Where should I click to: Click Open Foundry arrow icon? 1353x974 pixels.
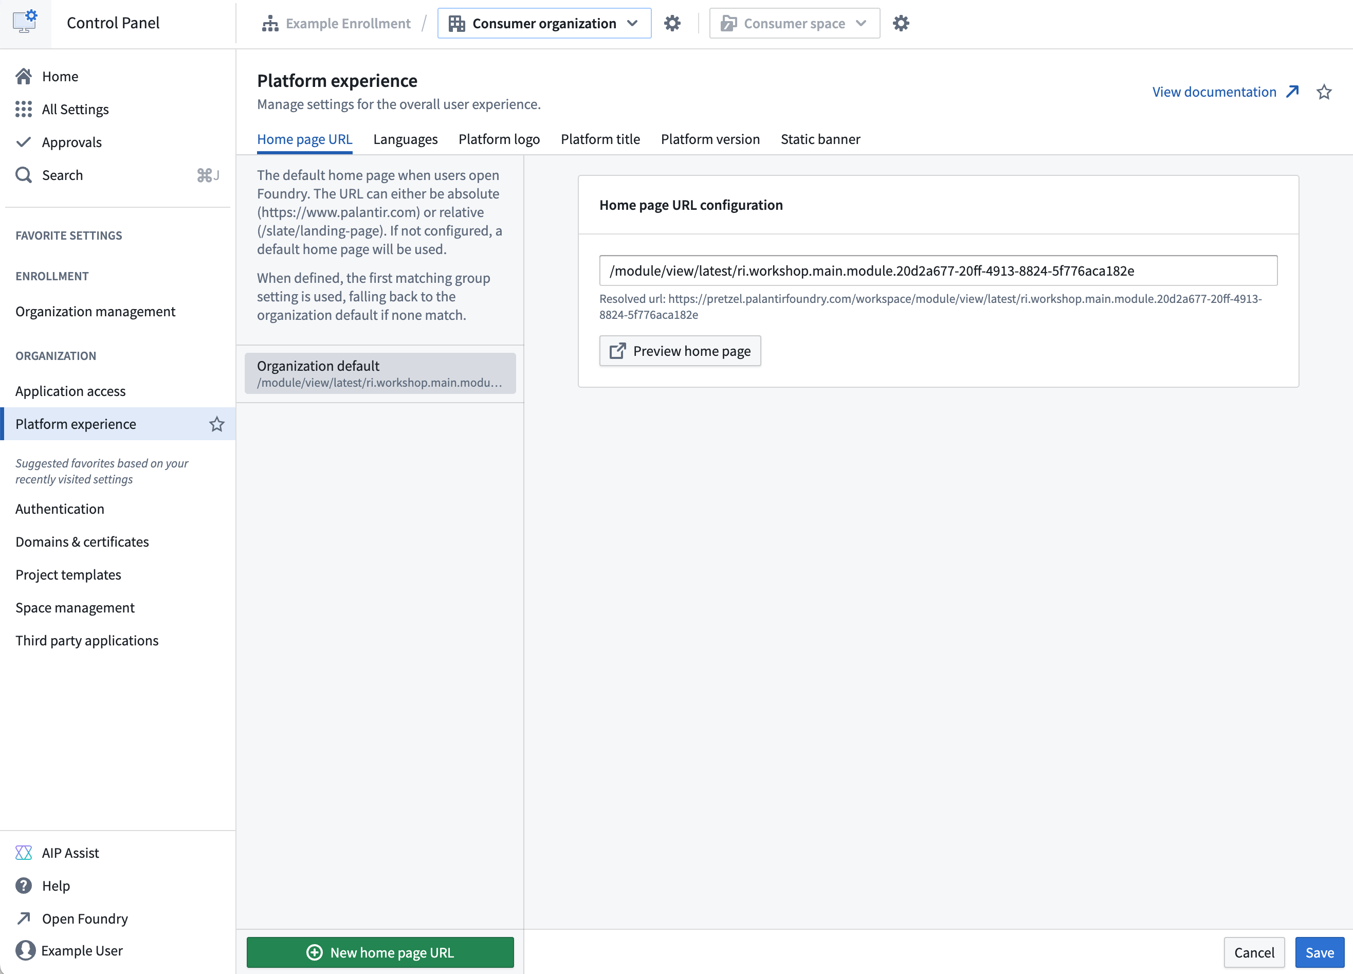point(23,918)
